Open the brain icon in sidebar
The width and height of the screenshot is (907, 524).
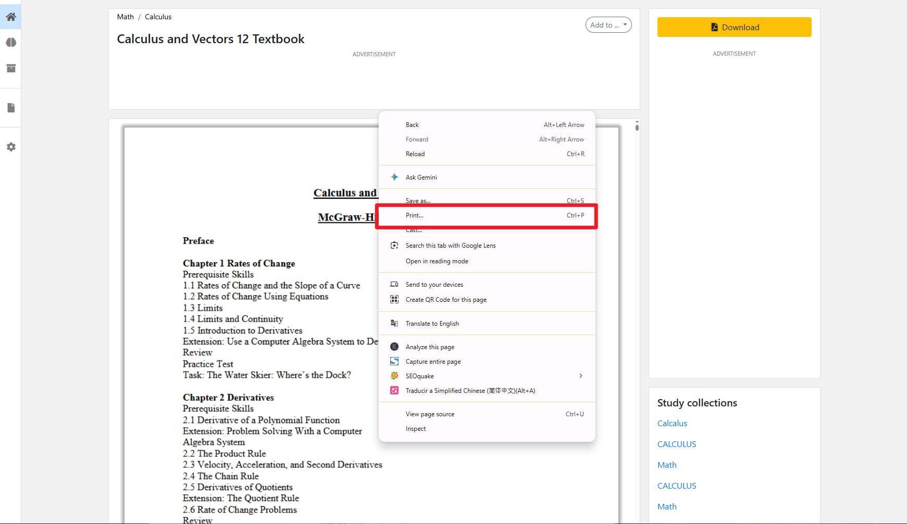(10, 43)
